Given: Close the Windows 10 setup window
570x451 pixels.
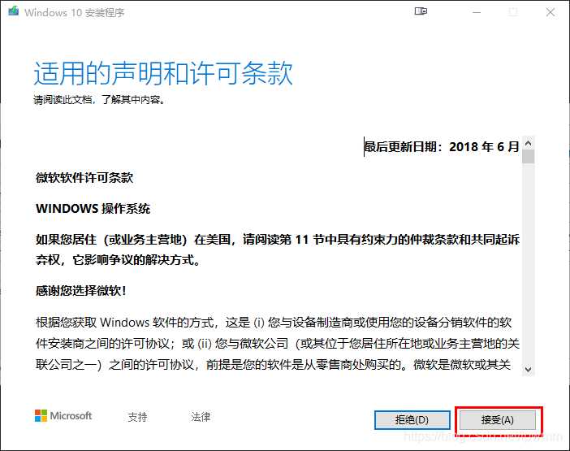Looking at the screenshot, I should 551,12.
